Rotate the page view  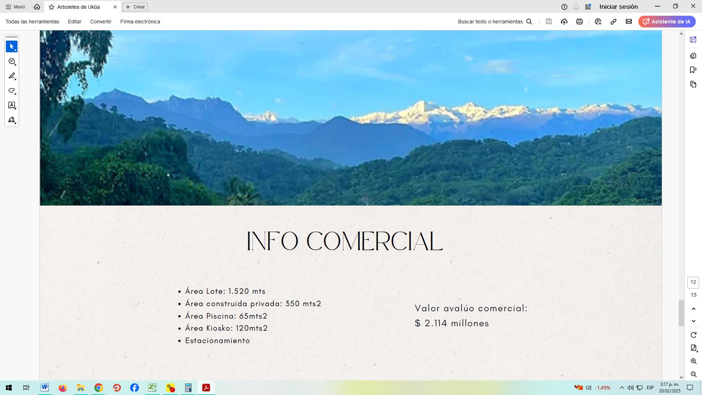(693, 335)
